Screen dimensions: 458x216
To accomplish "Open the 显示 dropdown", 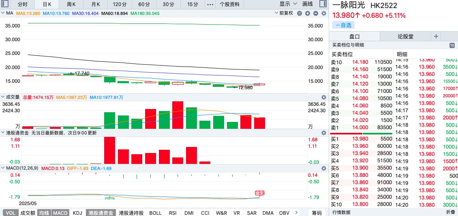I will tap(288, 4).
